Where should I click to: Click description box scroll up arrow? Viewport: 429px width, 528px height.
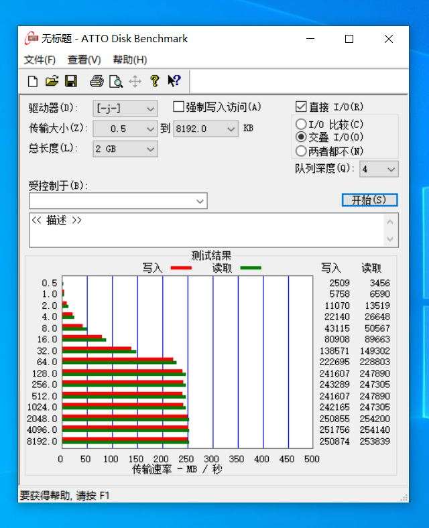390,222
